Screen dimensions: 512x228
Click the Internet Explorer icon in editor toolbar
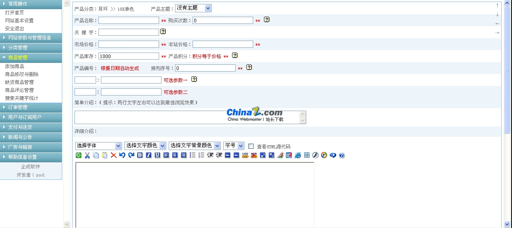click(x=298, y=155)
